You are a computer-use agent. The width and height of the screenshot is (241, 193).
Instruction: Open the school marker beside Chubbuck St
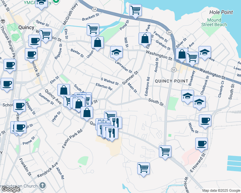pyautogui.click(x=199, y=102)
